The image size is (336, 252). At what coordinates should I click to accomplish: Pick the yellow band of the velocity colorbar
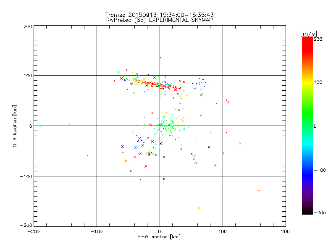coord(307,82)
